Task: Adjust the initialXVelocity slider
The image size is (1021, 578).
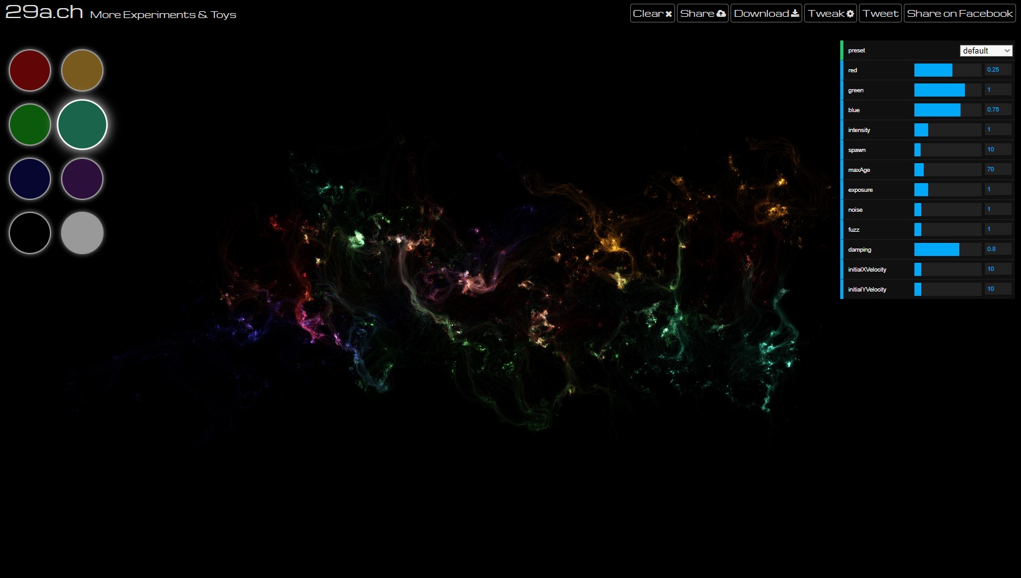Action: (948, 270)
